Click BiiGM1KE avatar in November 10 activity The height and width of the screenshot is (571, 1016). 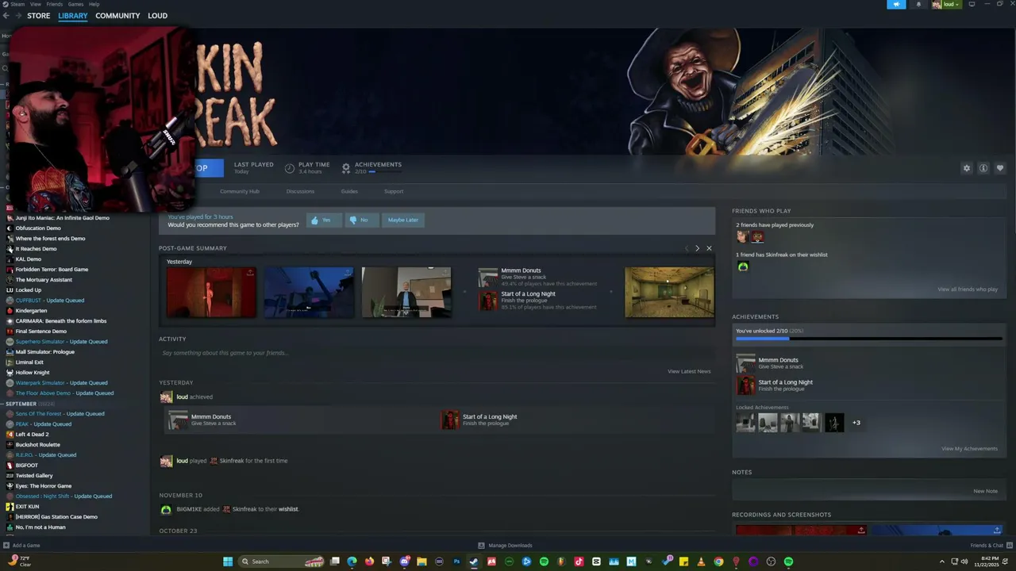coord(166,509)
